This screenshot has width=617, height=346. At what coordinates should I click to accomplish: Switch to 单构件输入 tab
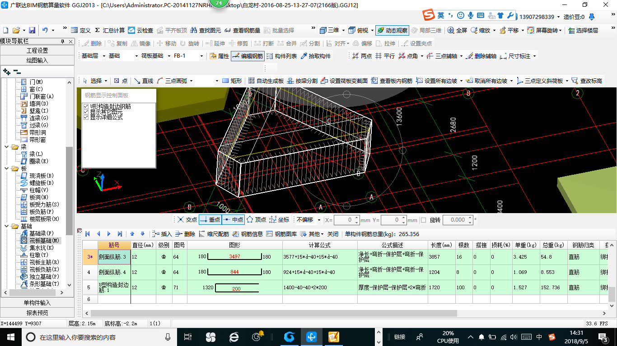click(37, 303)
